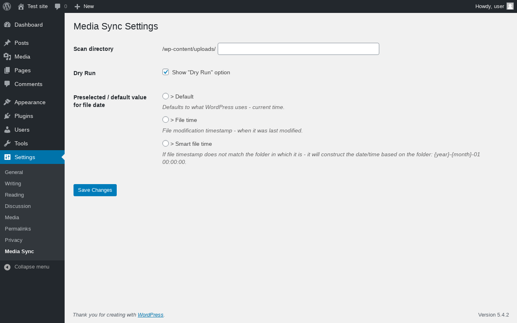Select the Smart file time radio button
Viewport: 517px width, 323px height.
pos(166,143)
